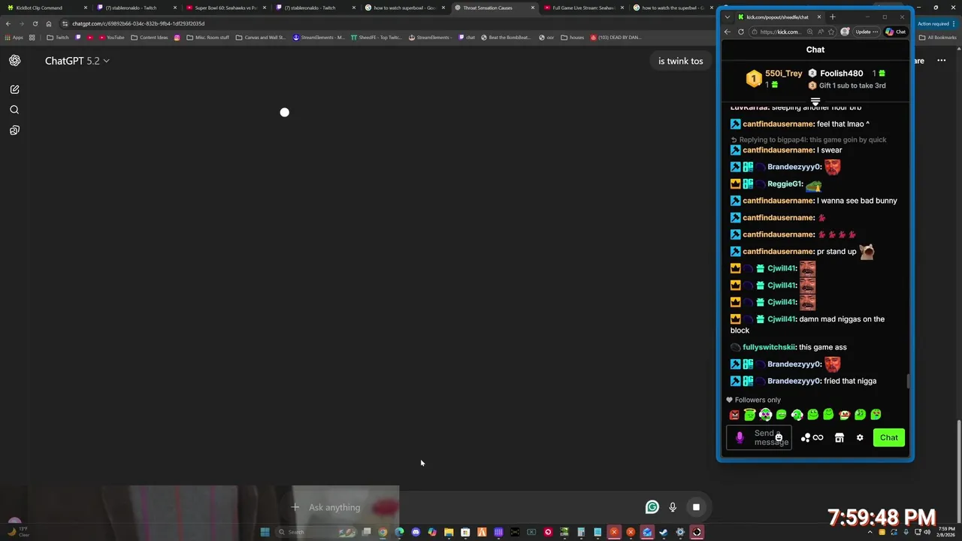Open the Chrome home button

pyautogui.click(x=49, y=23)
